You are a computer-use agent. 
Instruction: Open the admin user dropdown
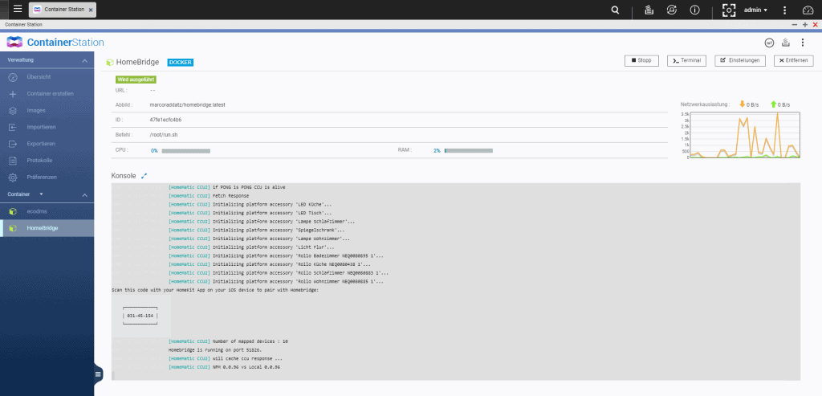click(755, 10)
